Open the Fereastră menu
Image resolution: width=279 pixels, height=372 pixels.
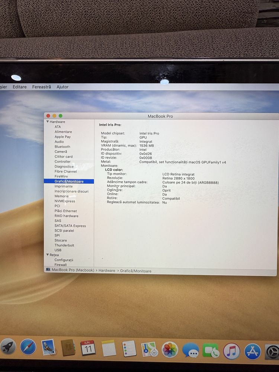click(x=42, y=87)
